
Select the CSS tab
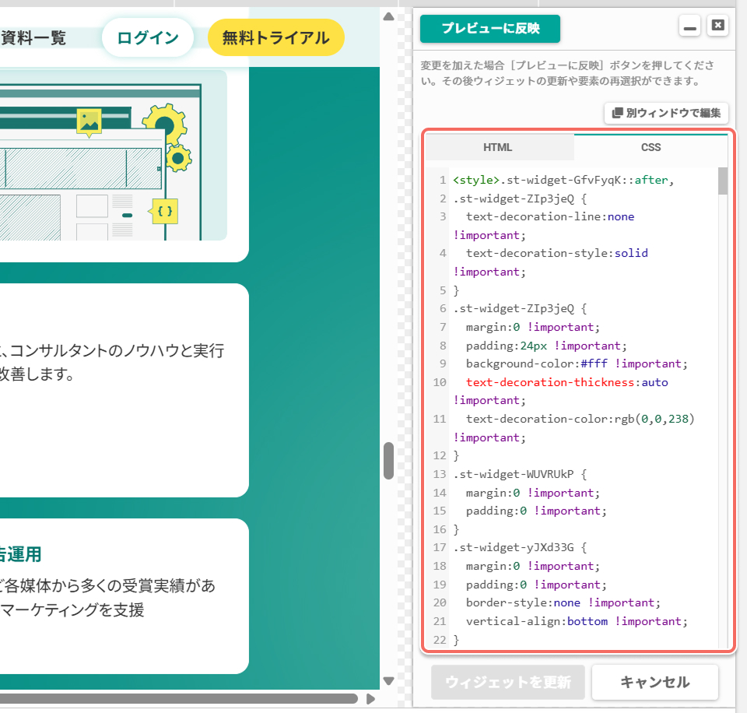coord(651,147)
